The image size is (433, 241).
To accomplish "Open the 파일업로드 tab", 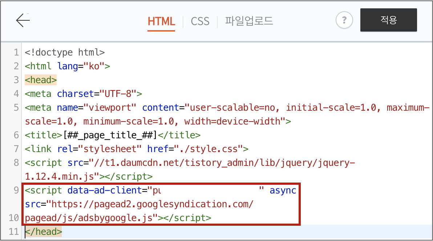I will 249,21.
